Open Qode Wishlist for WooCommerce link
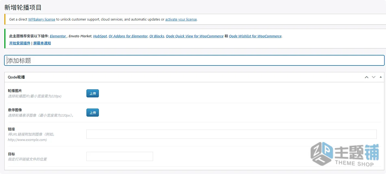Screen dimensions: 386x174 pos(255,36)
